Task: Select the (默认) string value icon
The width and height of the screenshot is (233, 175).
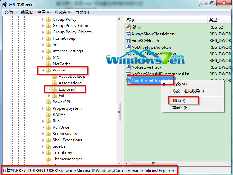Action: coord(128,27)
